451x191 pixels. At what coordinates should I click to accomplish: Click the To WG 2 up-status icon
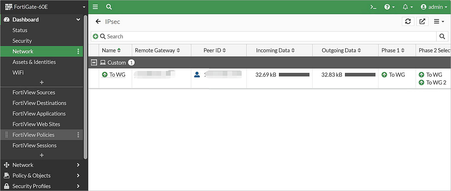(x=421, y=83)
